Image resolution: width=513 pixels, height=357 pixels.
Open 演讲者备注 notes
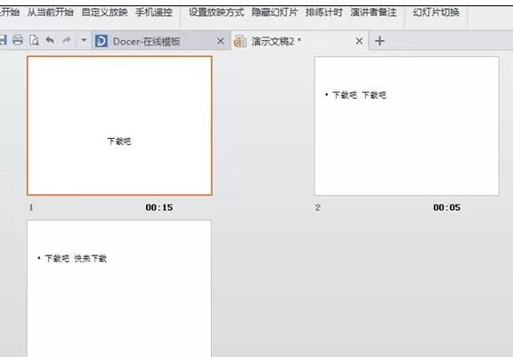click(x=373, y=12)
